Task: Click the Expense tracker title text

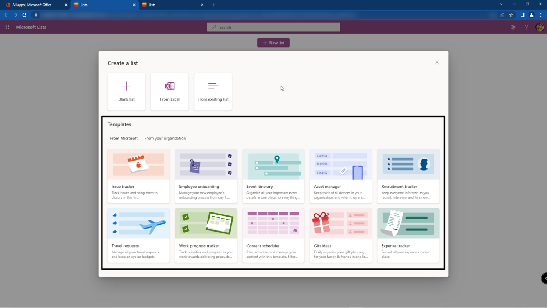Action: (395, 246)
